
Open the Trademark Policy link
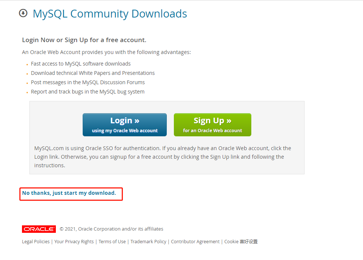point(149,241)
